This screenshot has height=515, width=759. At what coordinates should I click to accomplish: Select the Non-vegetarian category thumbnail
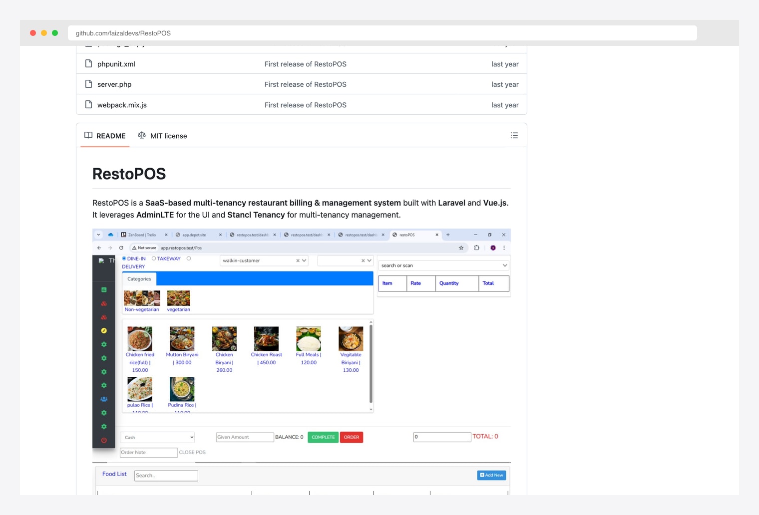[142, 298]
